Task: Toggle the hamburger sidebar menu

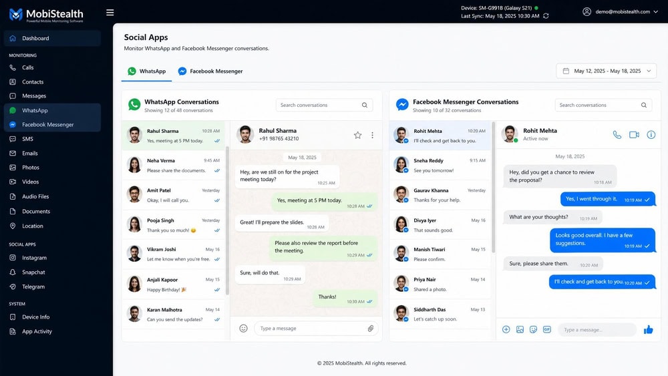Action: coord(110,12)
